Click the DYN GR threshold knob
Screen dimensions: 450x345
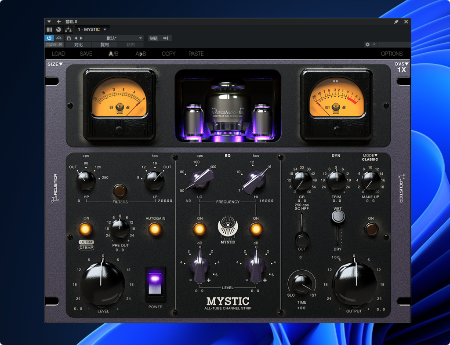(x=302, y=181)
